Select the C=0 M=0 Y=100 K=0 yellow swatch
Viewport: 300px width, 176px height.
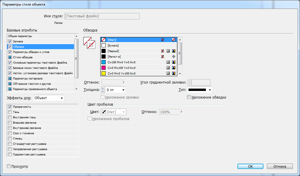click(139, 73)
